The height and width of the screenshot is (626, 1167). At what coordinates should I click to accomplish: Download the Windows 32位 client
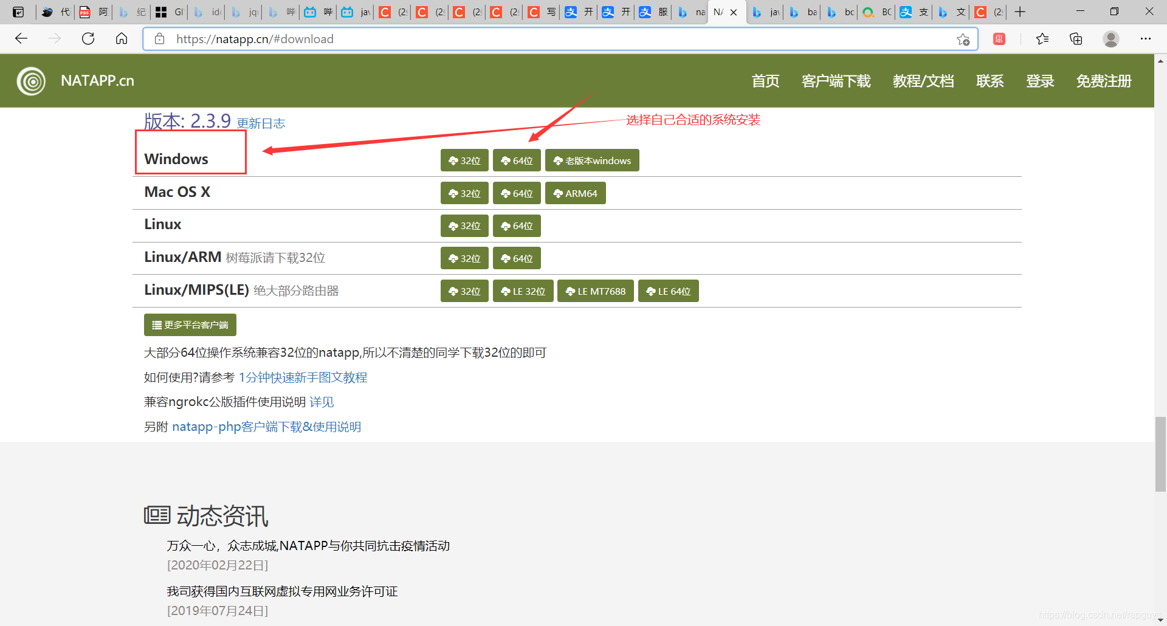click(x=464, y=160)
